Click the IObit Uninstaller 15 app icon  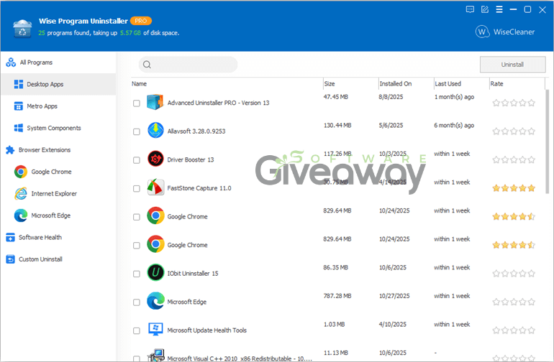click(x=155, y=273)
